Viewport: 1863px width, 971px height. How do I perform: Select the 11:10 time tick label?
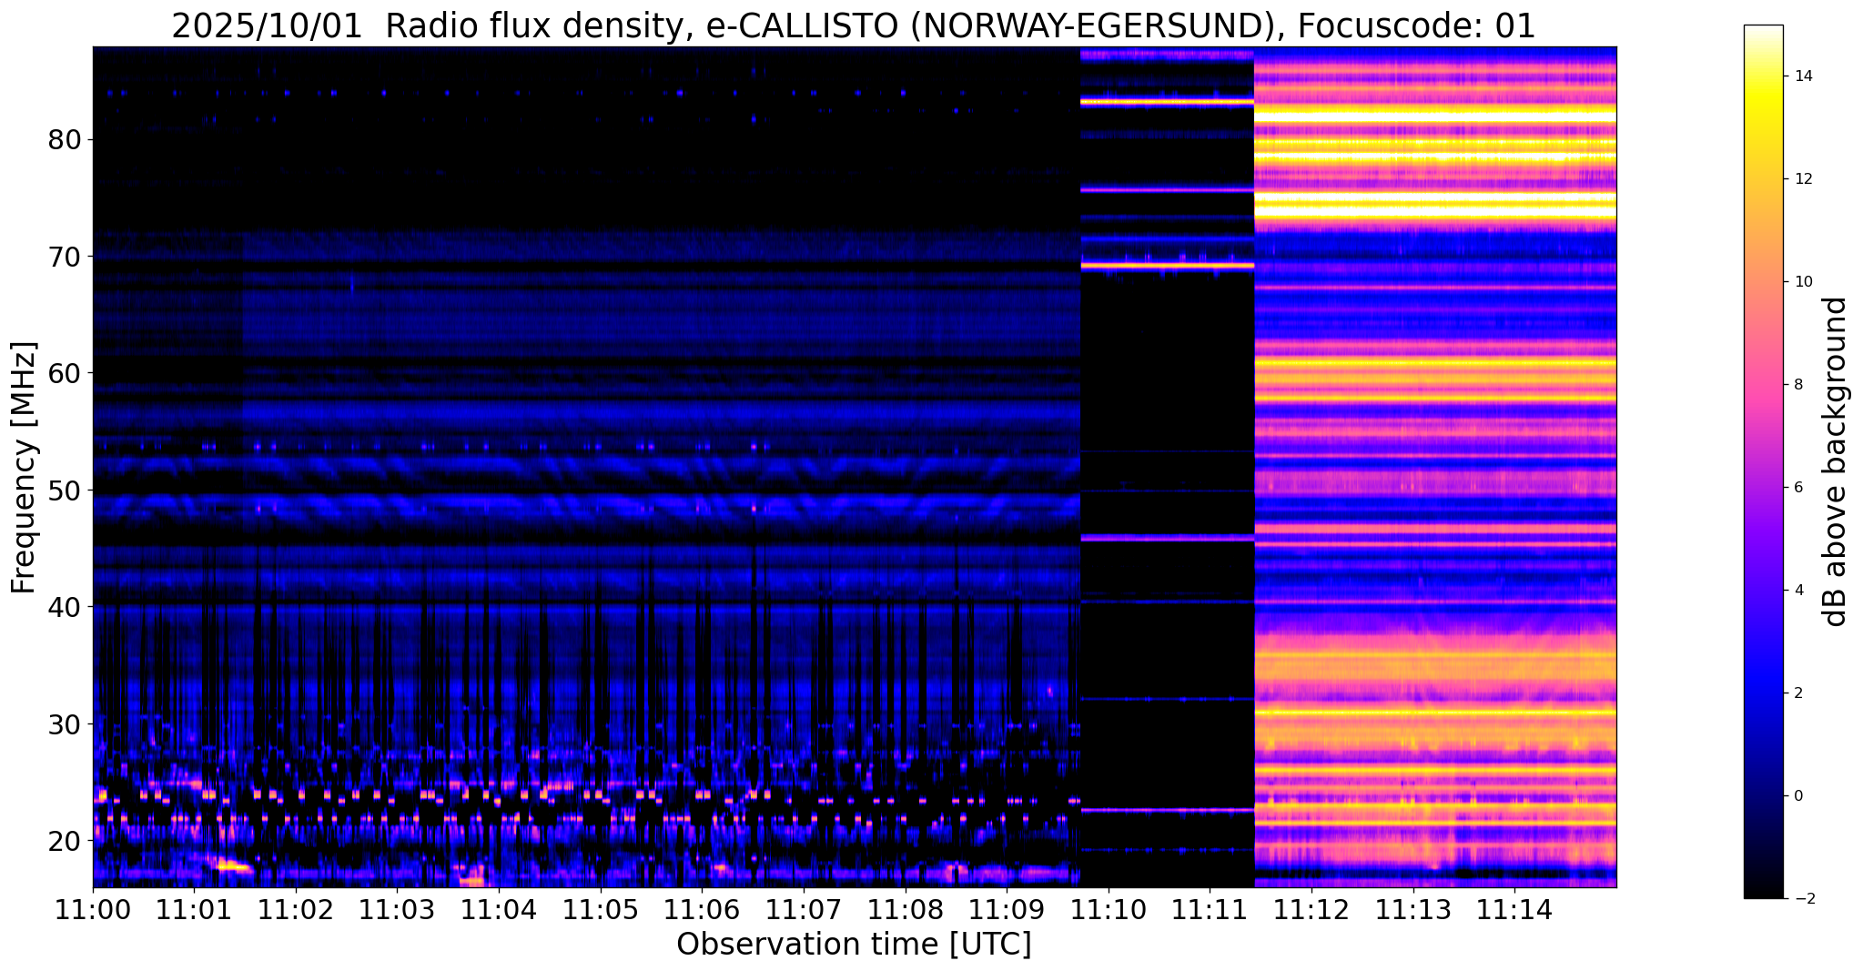1109,910
